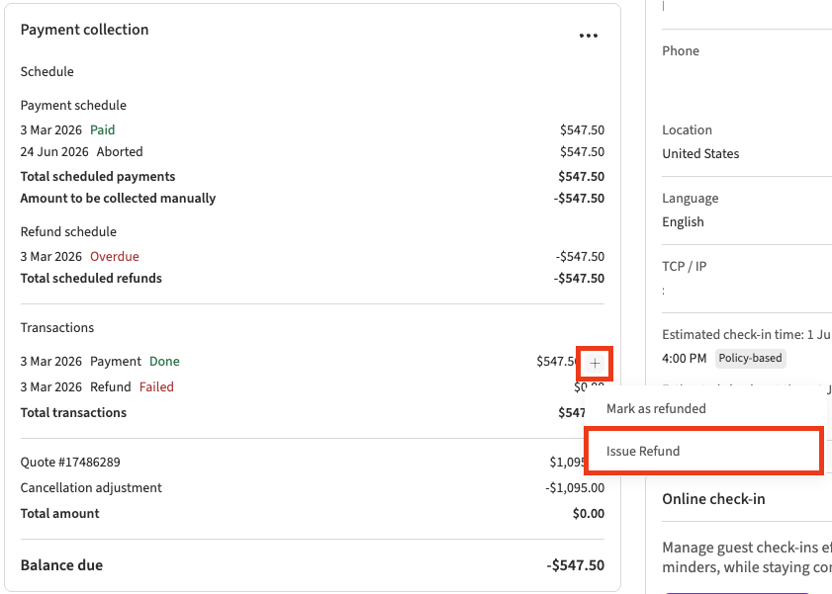Click the Total scheduled refunds row
832x594 pixels.
tap(91, 278)
